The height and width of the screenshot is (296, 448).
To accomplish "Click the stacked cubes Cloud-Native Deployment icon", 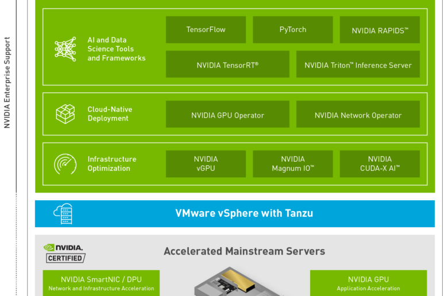I will click(x=65, y=114).
